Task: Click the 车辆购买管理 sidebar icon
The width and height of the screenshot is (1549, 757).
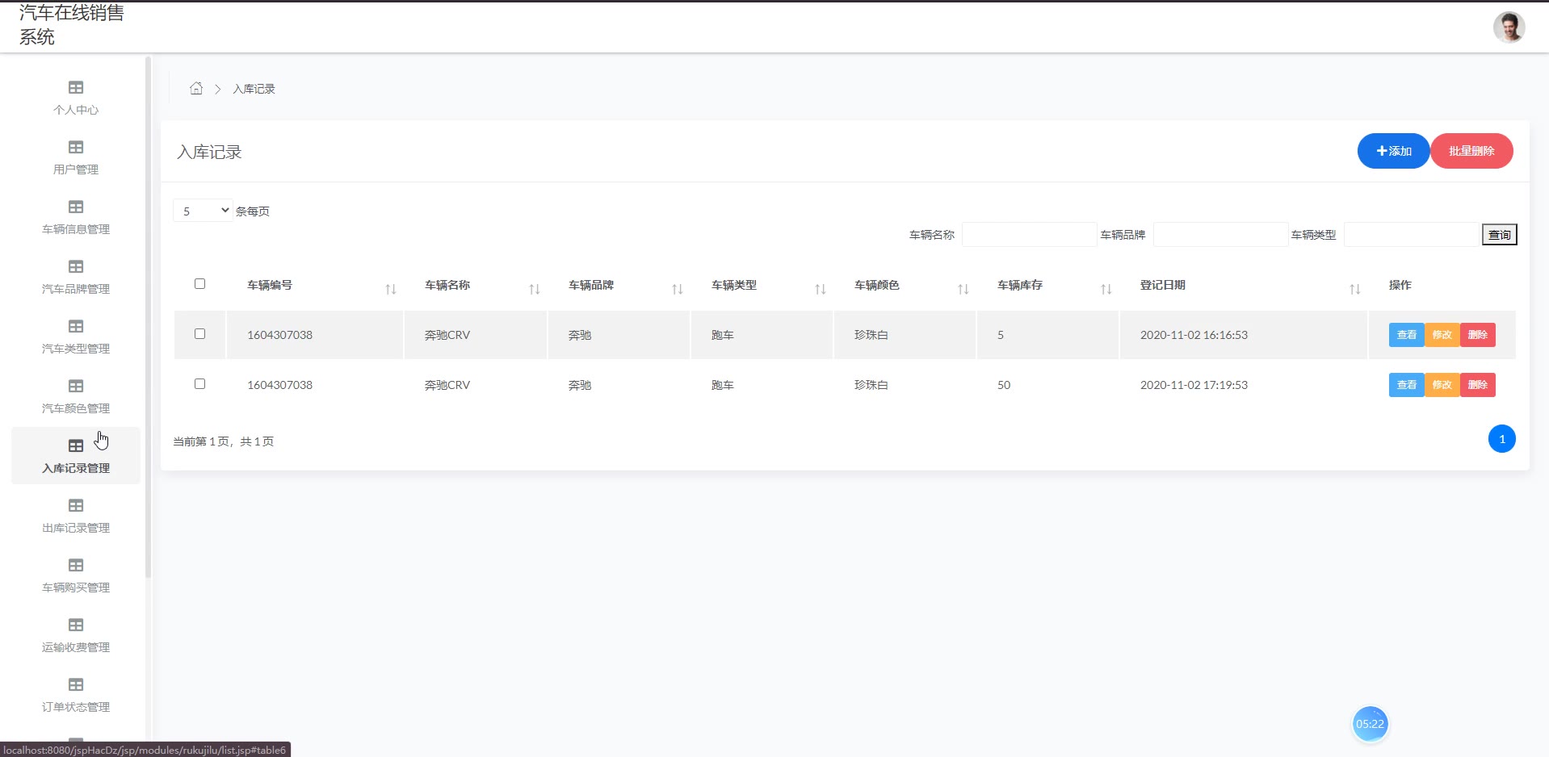Action: coord(76,565)
